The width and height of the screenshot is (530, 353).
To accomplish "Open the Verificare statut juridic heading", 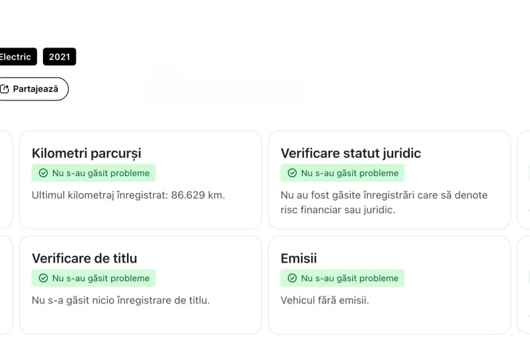I will click(350, 153).
